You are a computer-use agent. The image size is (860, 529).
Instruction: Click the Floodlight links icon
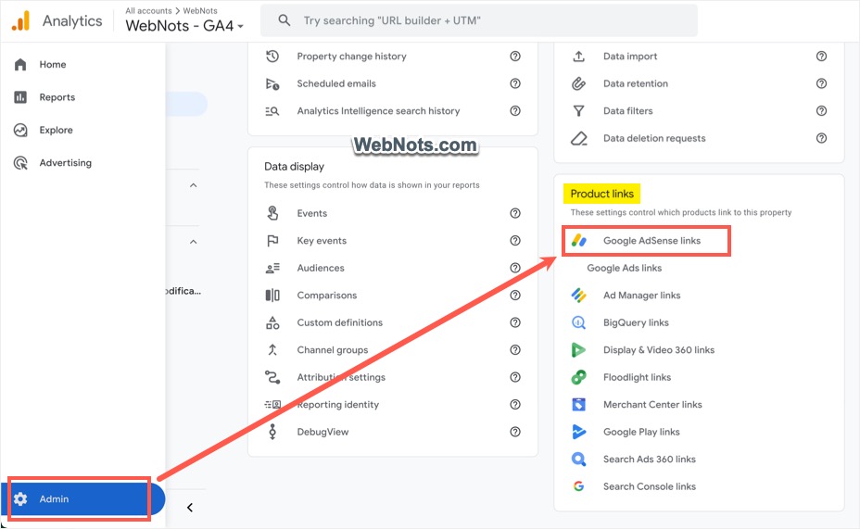point(578,377)
